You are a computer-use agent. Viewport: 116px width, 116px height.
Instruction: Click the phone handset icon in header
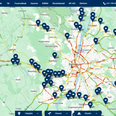(x=104, y=3)
